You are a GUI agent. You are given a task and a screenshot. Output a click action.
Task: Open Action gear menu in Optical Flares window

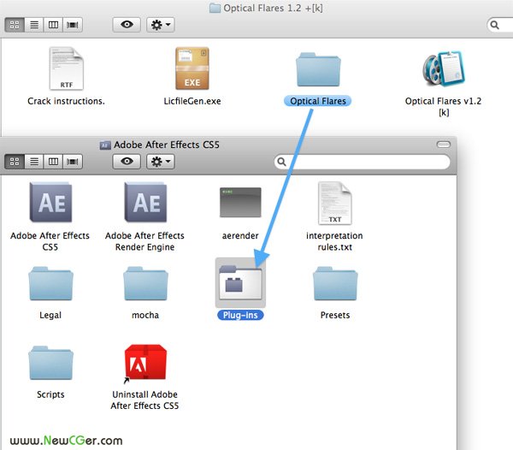click(x=161, y=25)
